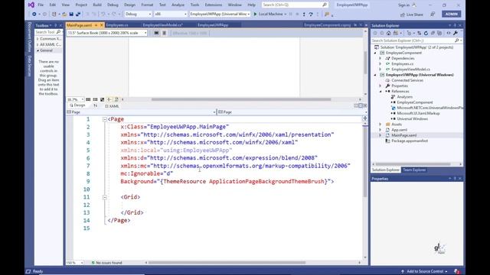The width and height of the screenshot is (490, 275).
Task: Click the Home icon in Solution Explorer
Action: pos(388,33)
